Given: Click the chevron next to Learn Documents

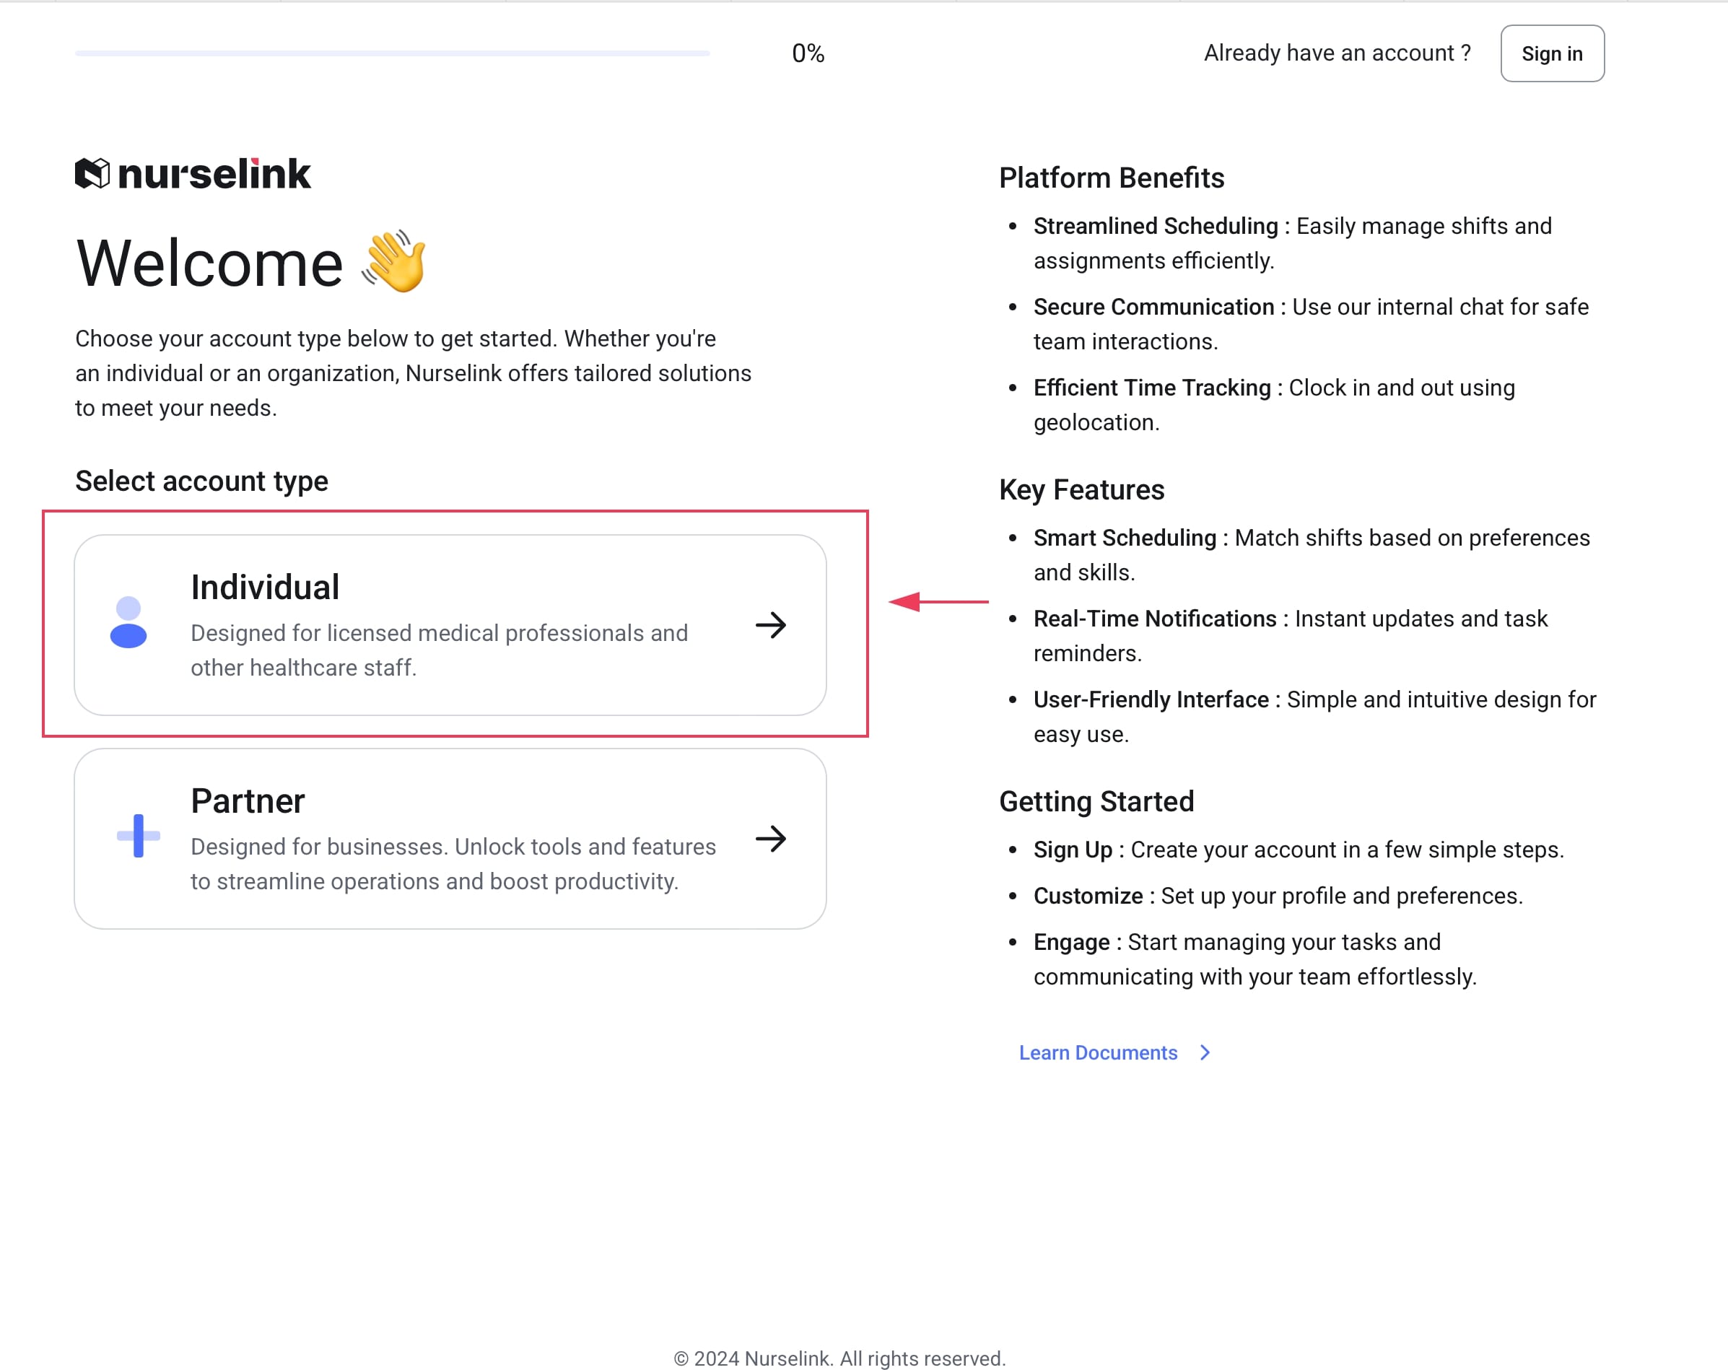Looking at the screenshot, I should pyautogui.click(x=1205, y=1052).
